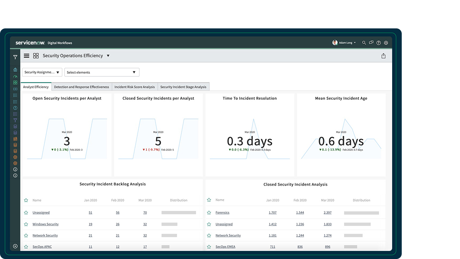Select the Incident Risk Score Analysis tab
The image size is (460, 259).
tap(135, 87)
